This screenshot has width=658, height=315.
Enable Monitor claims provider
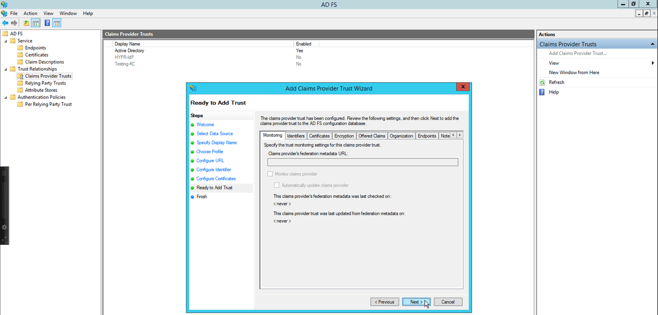[270, 173]
